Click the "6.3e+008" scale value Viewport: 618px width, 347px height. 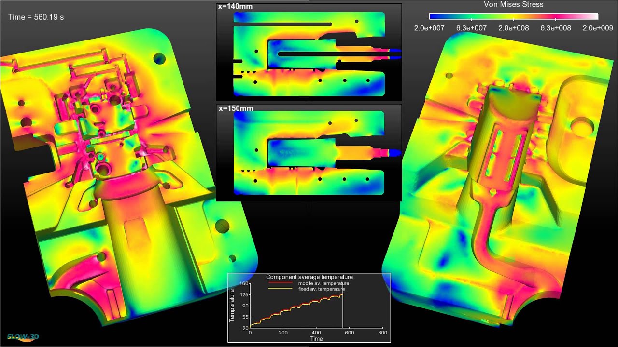click(556, 28)
